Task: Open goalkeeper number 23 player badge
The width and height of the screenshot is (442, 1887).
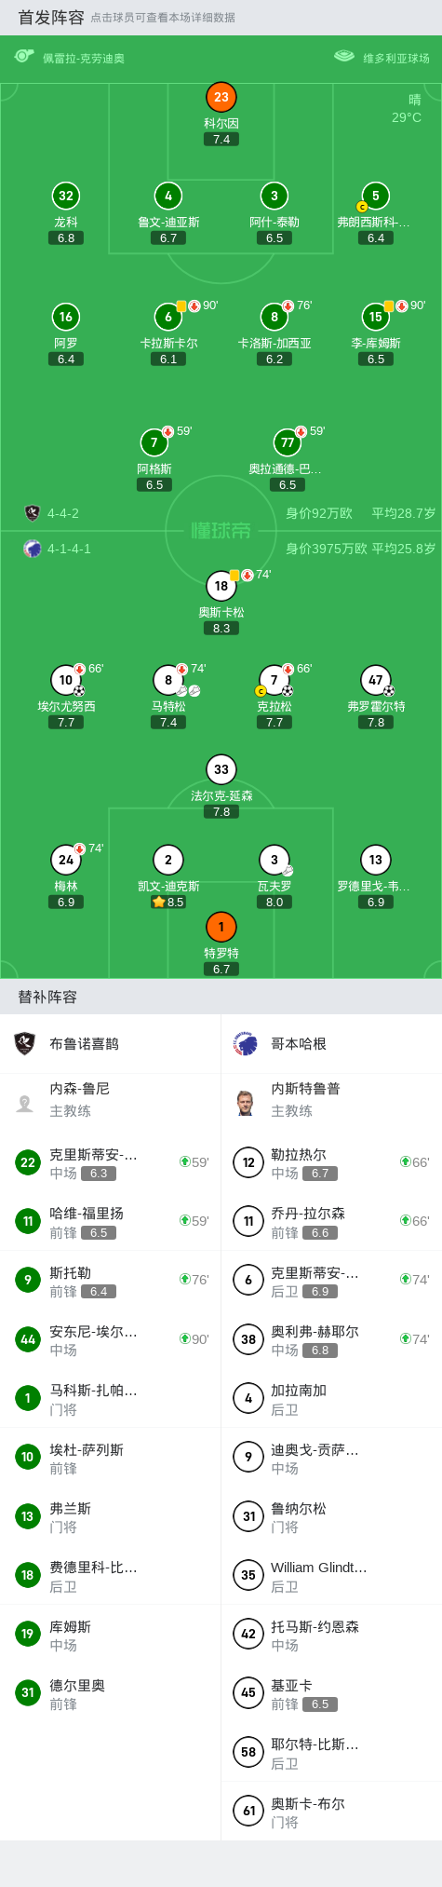Action: click(x=221, y=97)
